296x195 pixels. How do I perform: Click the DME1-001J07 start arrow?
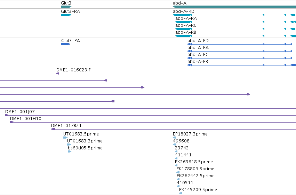7,115
